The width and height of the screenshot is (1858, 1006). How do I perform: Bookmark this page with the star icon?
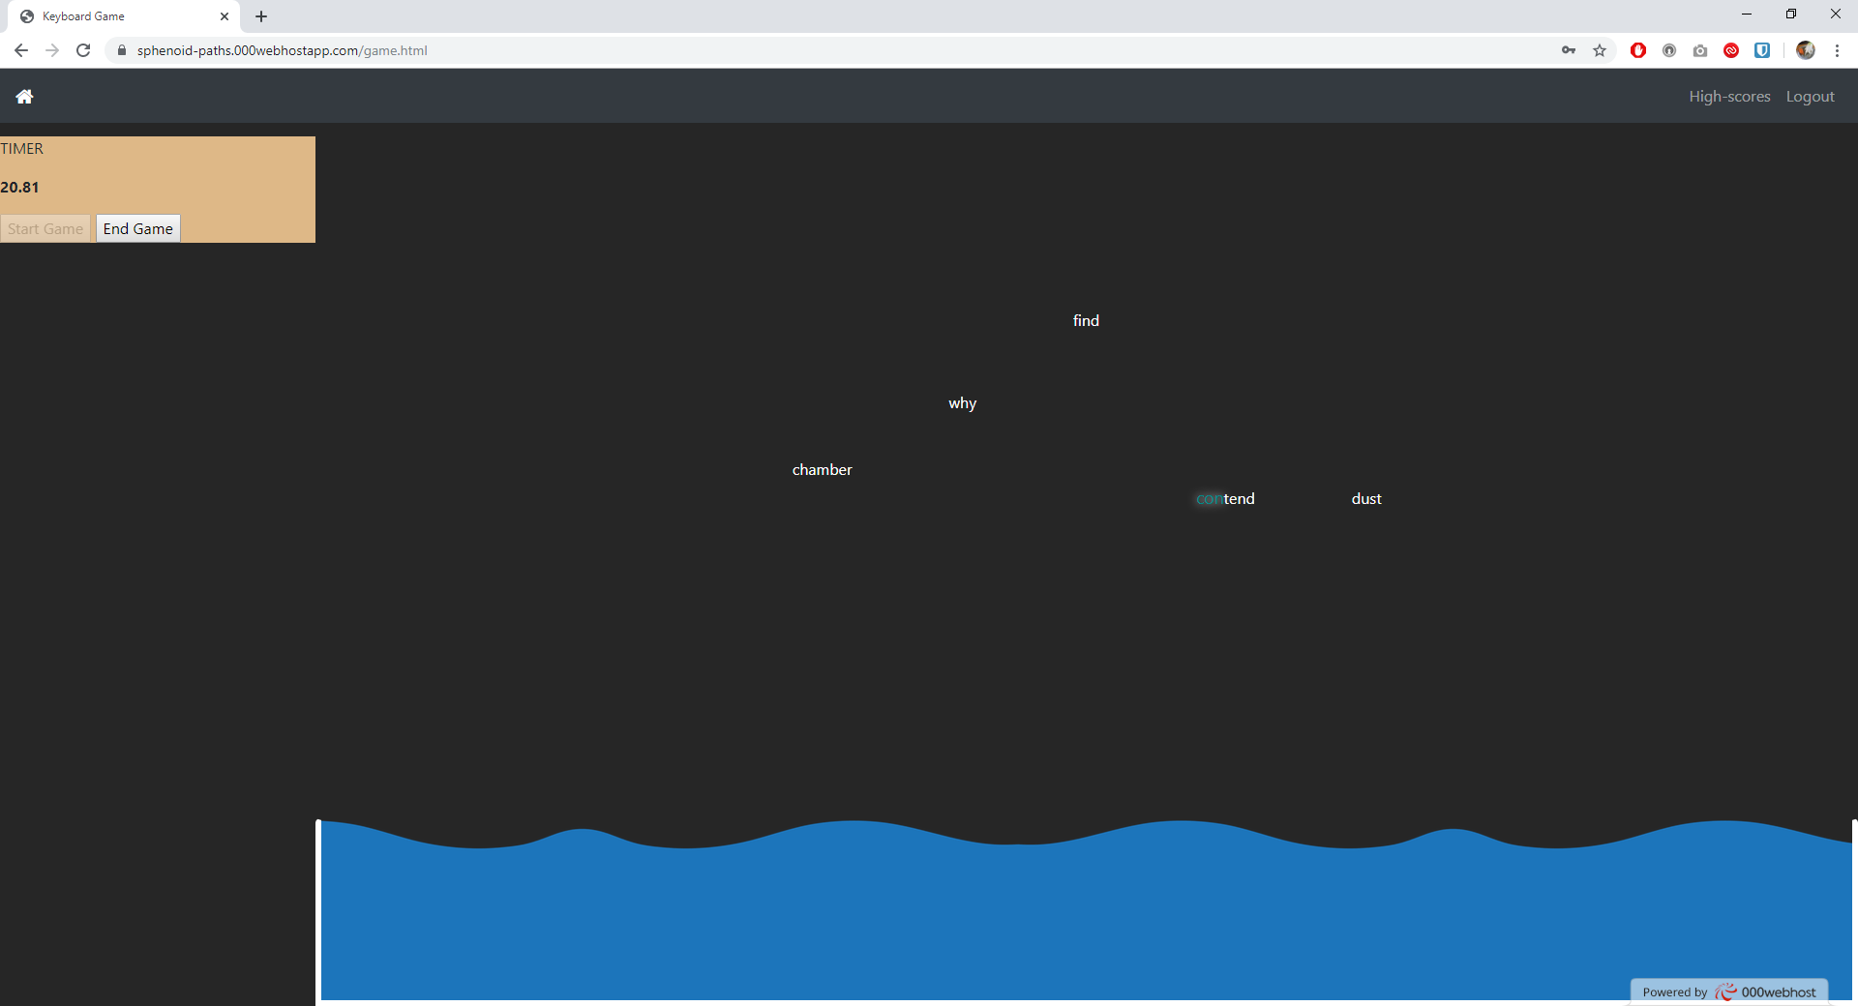(x=1600, y=50)
